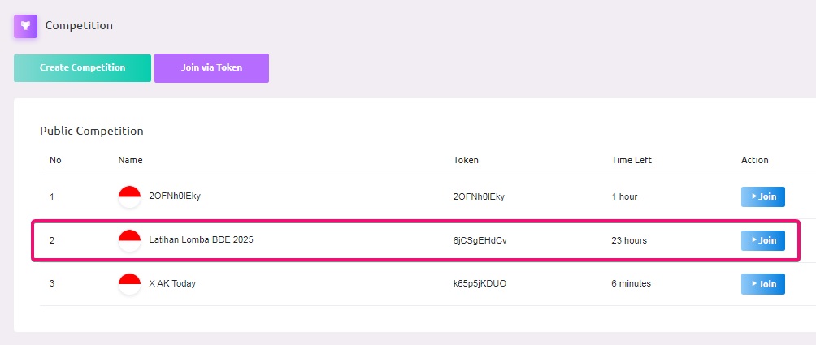Viewport: 816px width, 345px height.
Task: Select the competition name 2OFNh0IEky
Action: pyautogui.click(x=175, y=196)
